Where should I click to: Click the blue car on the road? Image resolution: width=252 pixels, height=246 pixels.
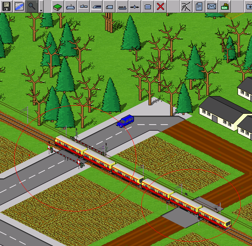pos(126,121)
